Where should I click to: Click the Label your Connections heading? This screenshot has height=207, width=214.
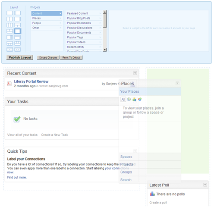click(26, 159)
